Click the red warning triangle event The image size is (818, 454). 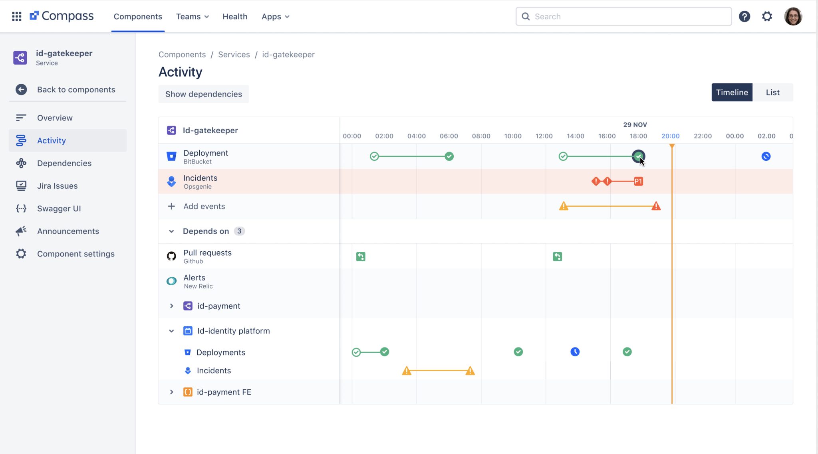(x=656, y=206)
